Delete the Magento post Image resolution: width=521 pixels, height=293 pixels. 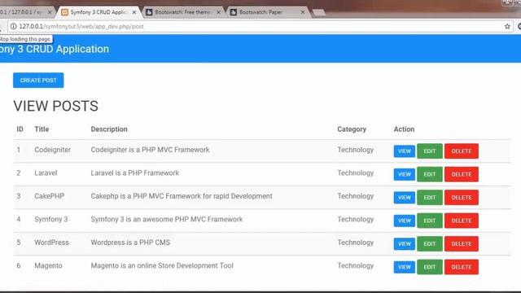pos(462,268)
